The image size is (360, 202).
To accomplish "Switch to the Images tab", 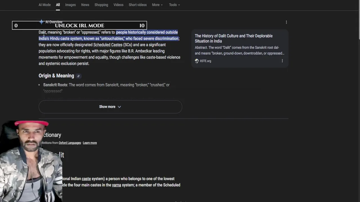I will coord(70,5).
